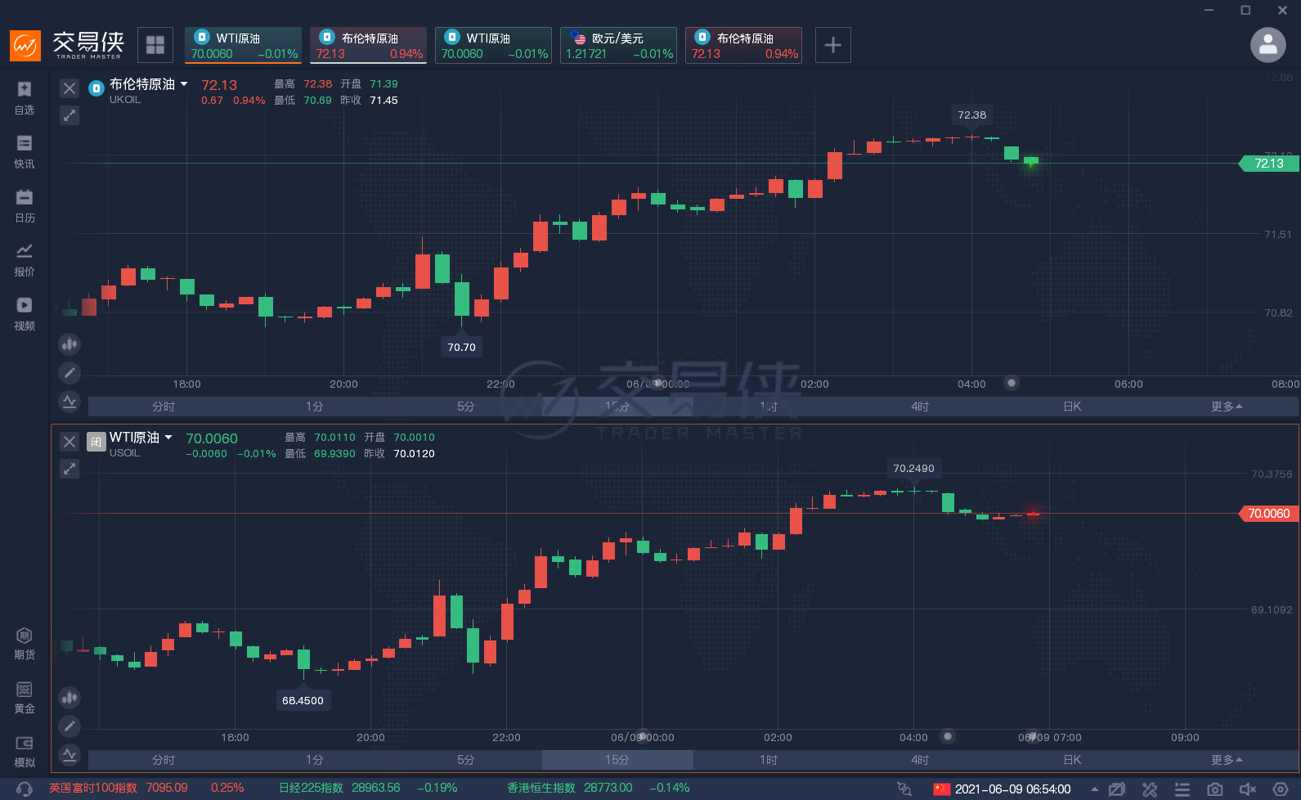Toggle the mute speaker icon in status bar
The height and width of the screenshot is (800, 1301).
tap(1247, 789)
